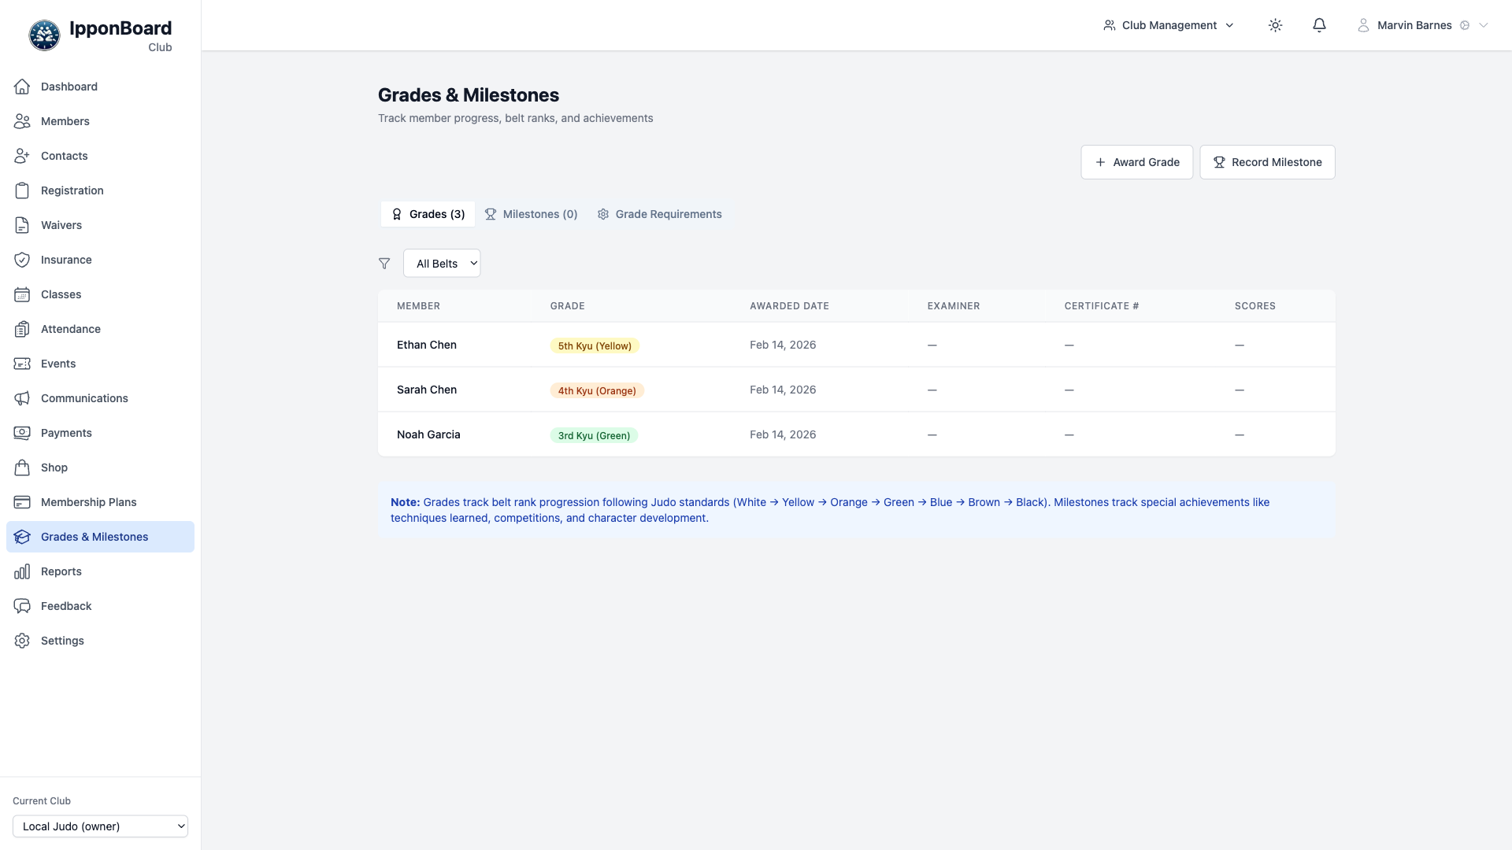Toggle light/dark theme with sun icon
The height and width of the screenshot is (850, 1512).
(1275, 25)
